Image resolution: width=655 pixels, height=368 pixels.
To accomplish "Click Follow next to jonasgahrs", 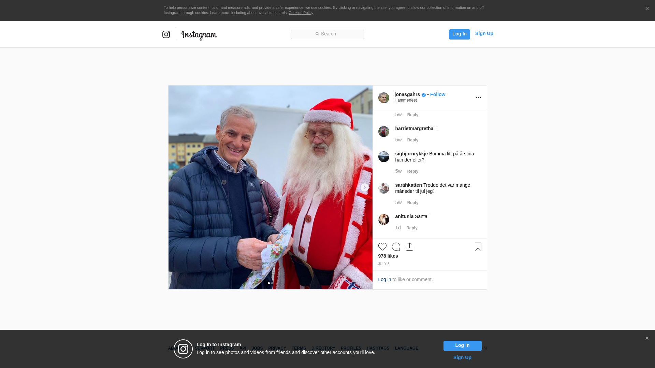I will [x=438, y=94].
